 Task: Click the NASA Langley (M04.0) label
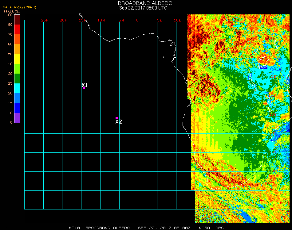19,7
